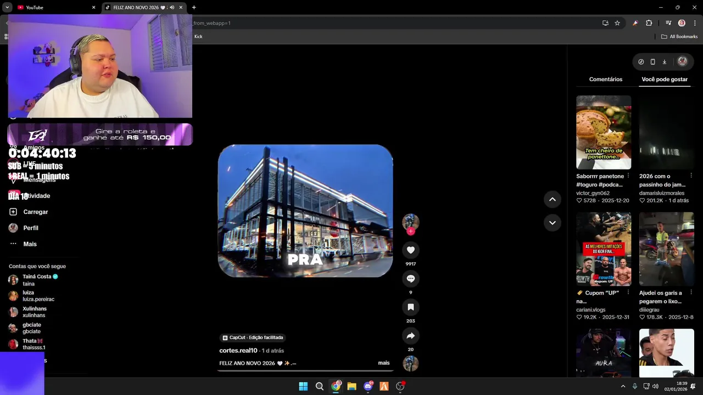Open followed account luiza.pereirac

point(32,296)
